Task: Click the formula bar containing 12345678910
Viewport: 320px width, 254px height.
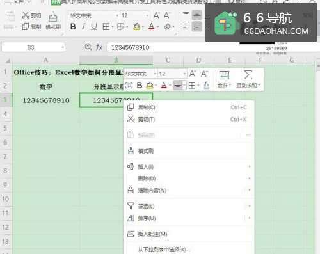Action: coord(173,47)
